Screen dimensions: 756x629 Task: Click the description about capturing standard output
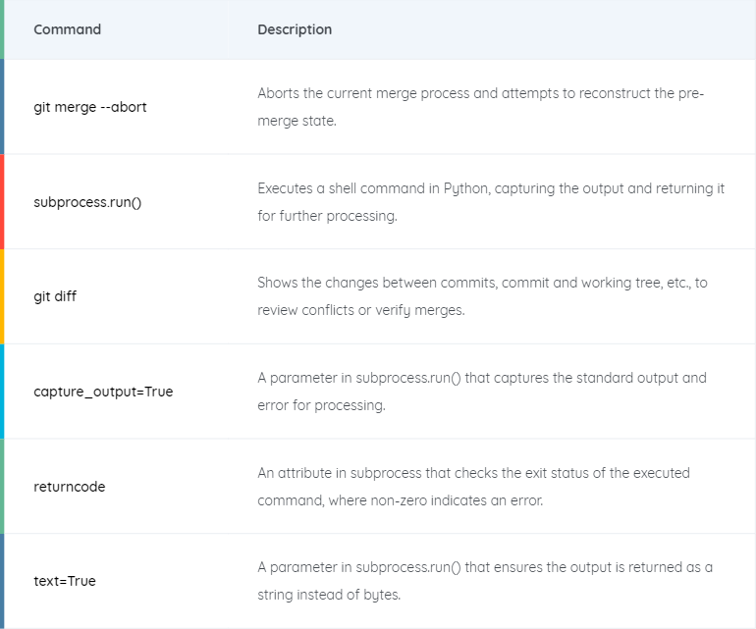tap(481, 392)
